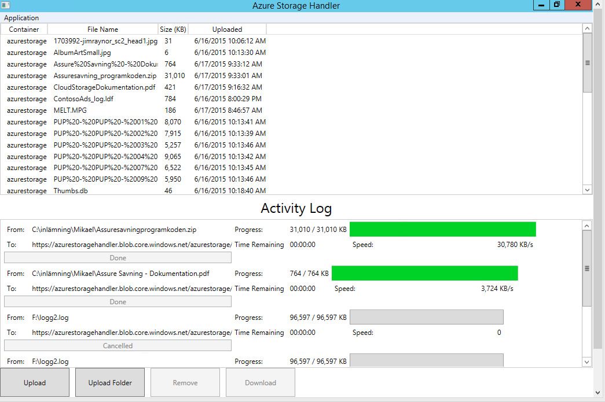Click speed value 3,724 KB/s
Screen dimensions: 605x402
(x=497, y=288)
